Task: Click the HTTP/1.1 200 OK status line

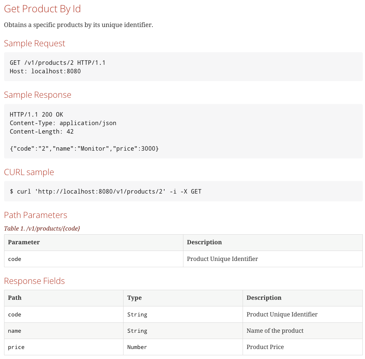Action: coord(36,114)
